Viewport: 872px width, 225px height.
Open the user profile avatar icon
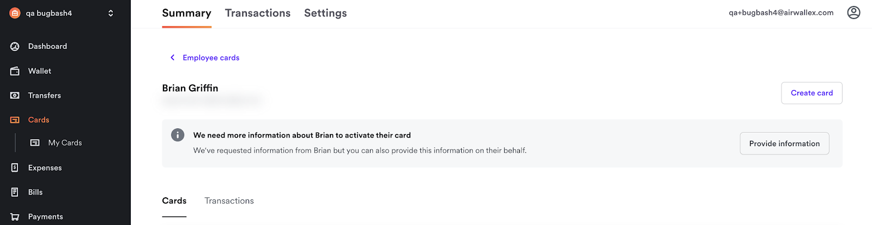pos(853,12)
